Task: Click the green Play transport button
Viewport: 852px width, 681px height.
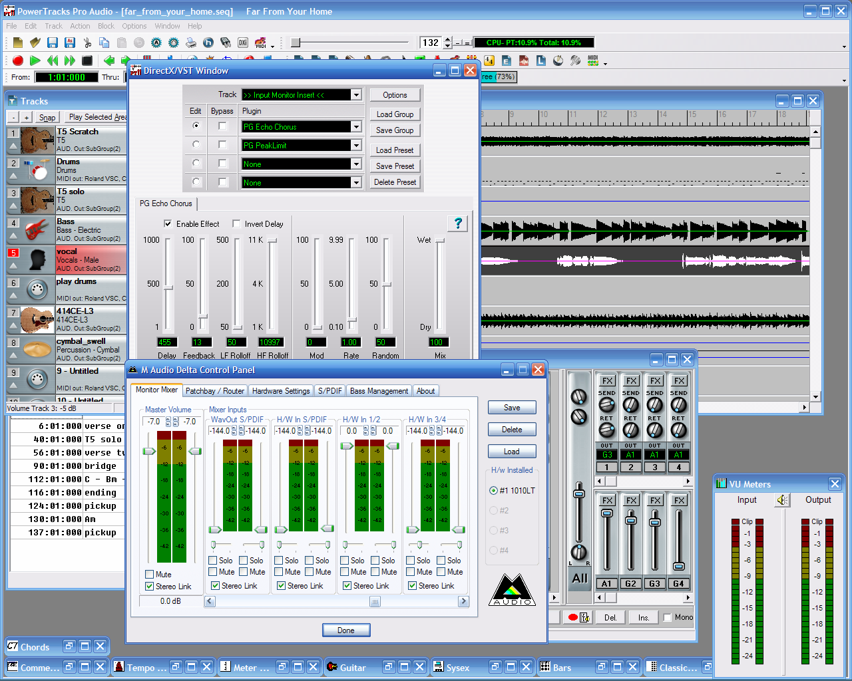Action: click(35, 61)
